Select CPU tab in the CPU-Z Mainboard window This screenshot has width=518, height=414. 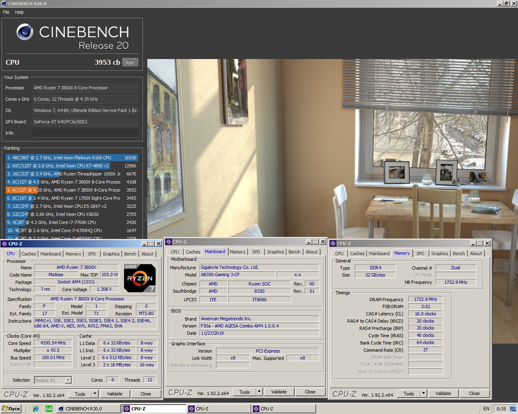175,252
